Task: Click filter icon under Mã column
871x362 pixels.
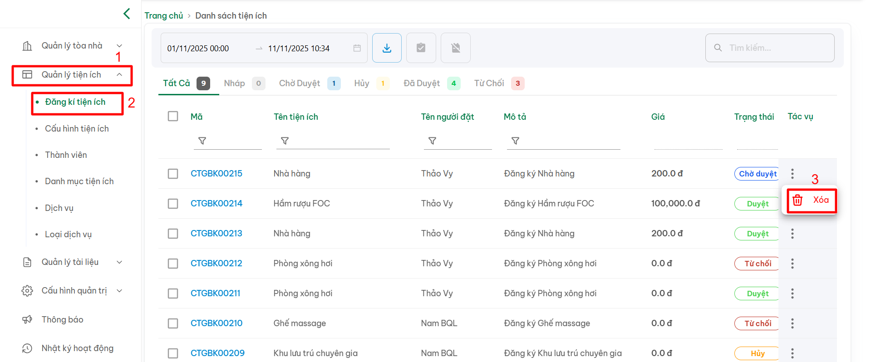Action: [x=202, y=141]
